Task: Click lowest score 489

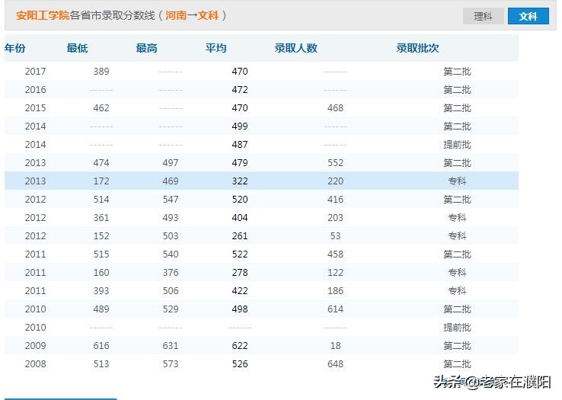Action: (x=101, y=309)
